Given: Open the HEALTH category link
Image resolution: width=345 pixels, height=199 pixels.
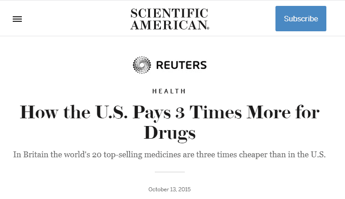Looking at the screenshot, I should coord(169,91).
